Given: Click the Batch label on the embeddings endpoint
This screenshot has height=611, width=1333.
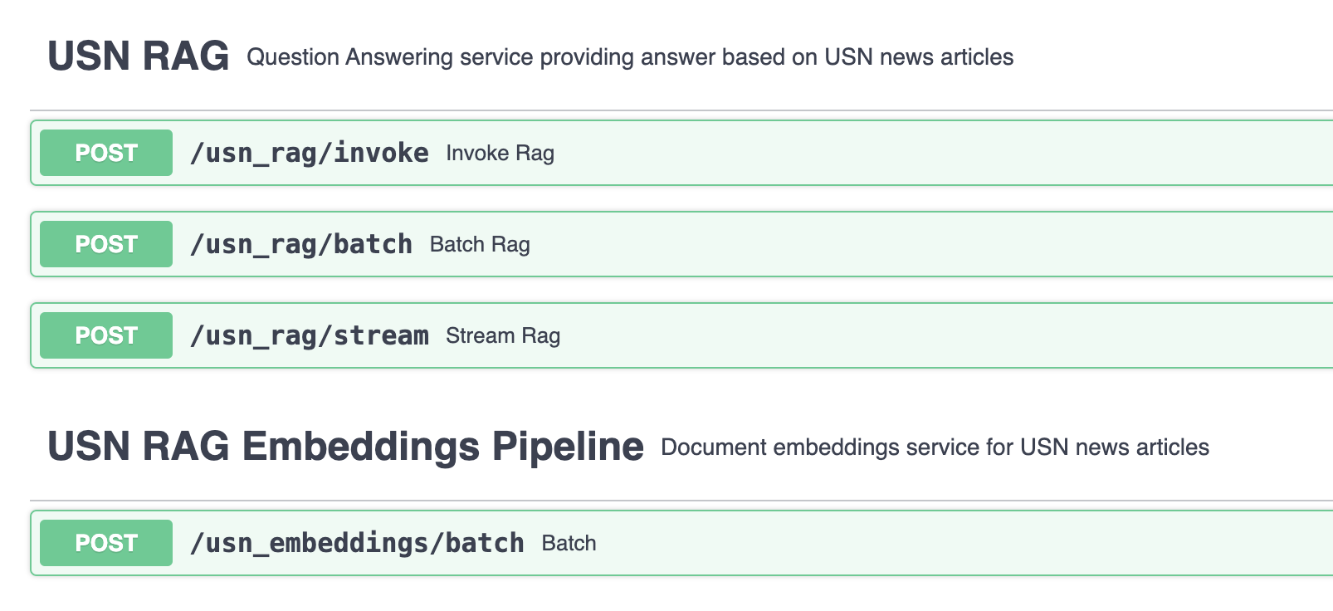Looking at the screenshot, I should tap(569, 542).
